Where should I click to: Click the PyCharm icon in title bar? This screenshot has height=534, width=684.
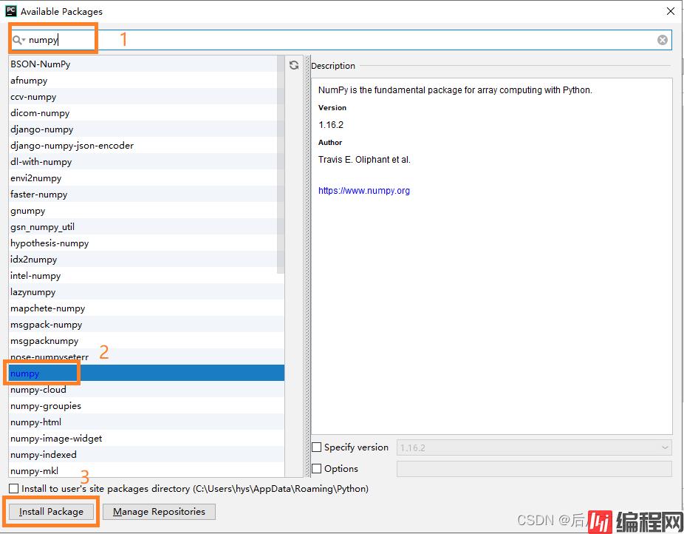pyautogui.click(x=10, y=11)
